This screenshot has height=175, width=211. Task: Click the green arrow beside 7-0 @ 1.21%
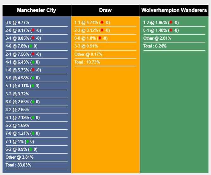tap(33, 133)
